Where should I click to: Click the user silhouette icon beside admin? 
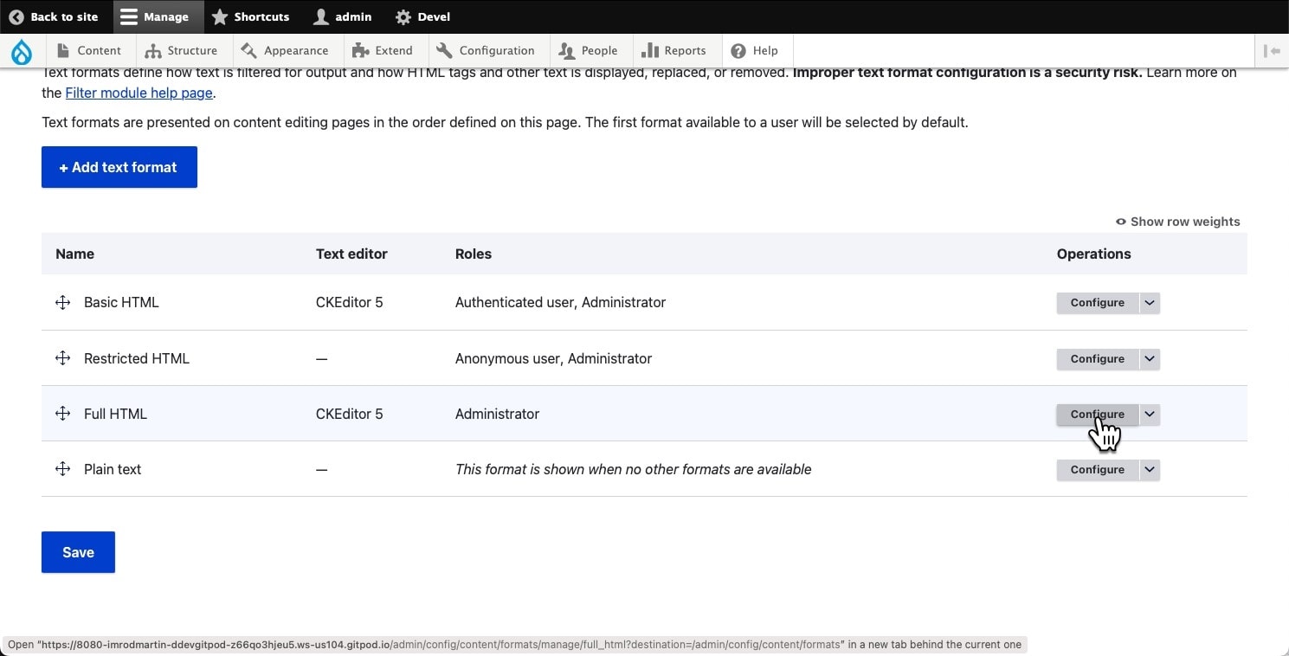coord(321,16)
